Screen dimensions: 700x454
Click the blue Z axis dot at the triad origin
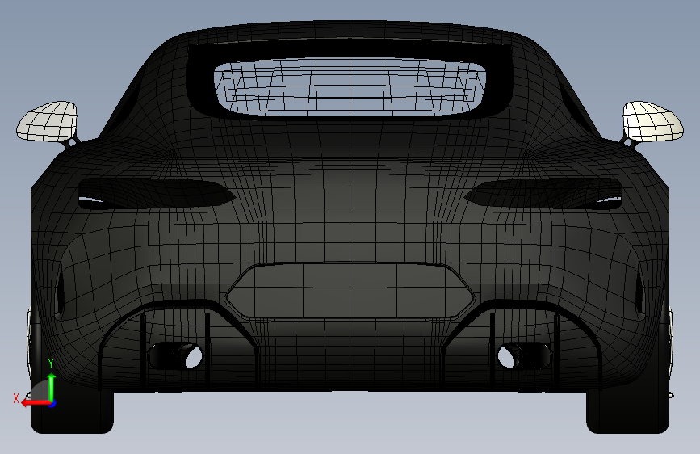pyautogui.click(x=52, y=403)
